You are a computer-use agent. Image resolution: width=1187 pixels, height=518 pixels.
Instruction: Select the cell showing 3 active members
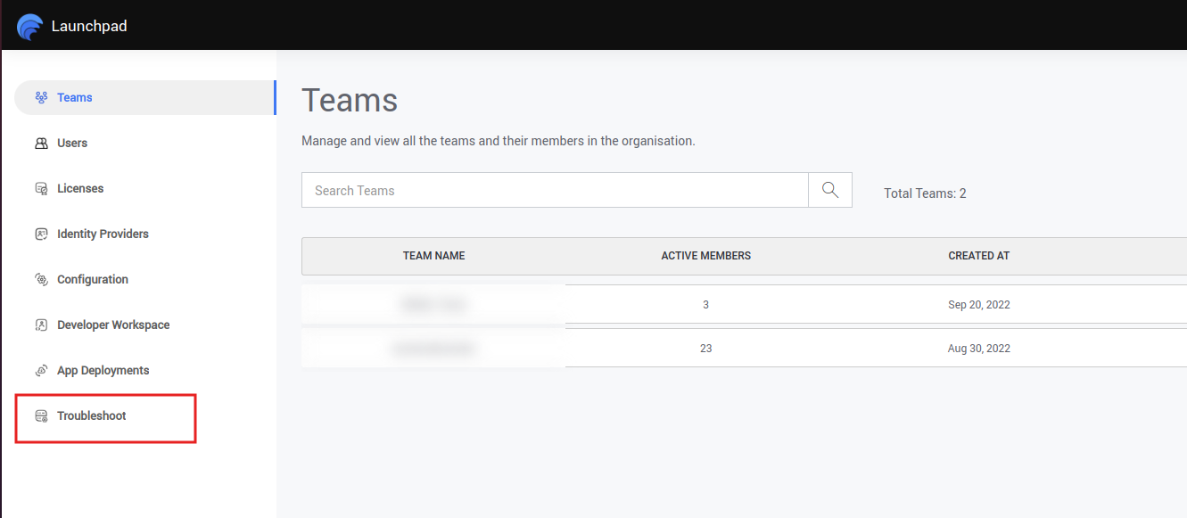705,305
